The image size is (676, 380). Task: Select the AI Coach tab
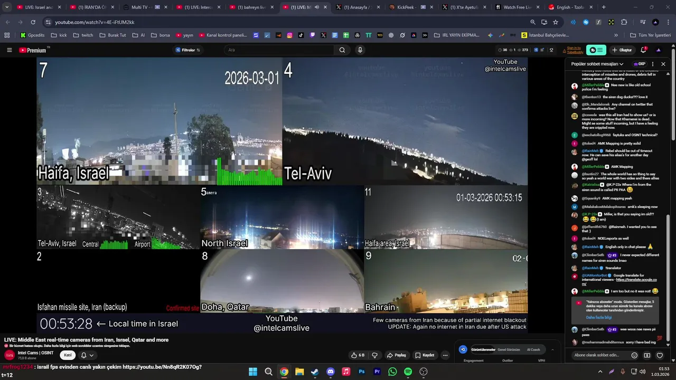[x=533, y=349]
